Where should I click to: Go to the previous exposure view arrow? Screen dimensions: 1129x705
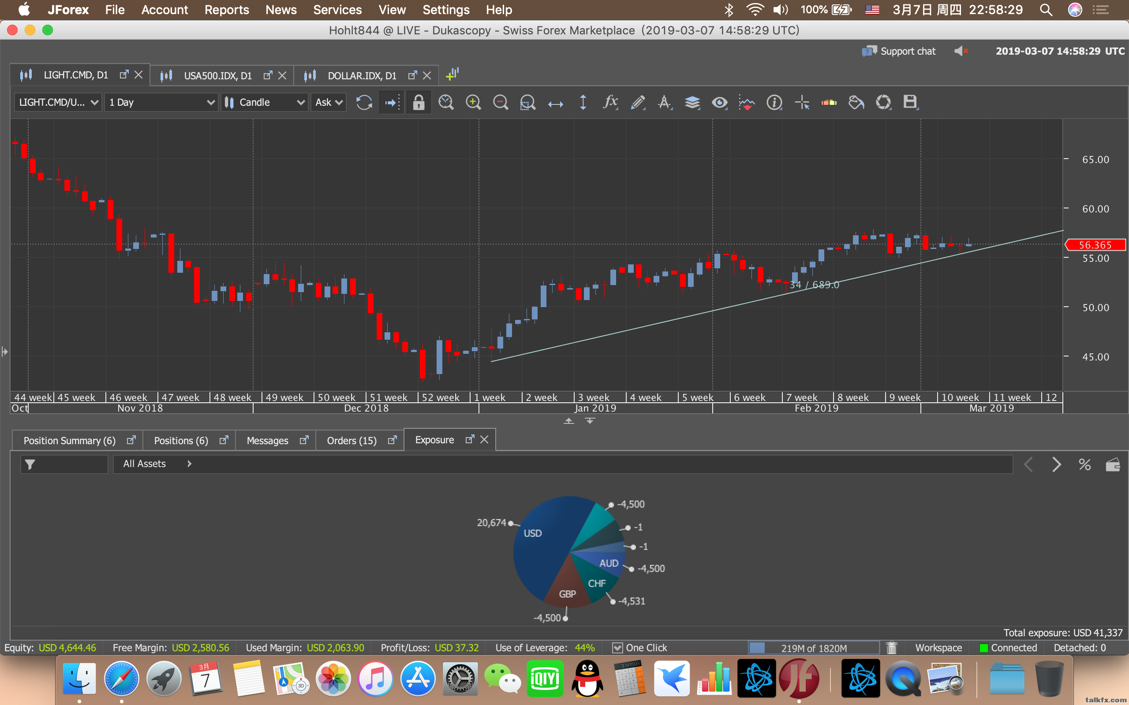[x=1028, y=464]
